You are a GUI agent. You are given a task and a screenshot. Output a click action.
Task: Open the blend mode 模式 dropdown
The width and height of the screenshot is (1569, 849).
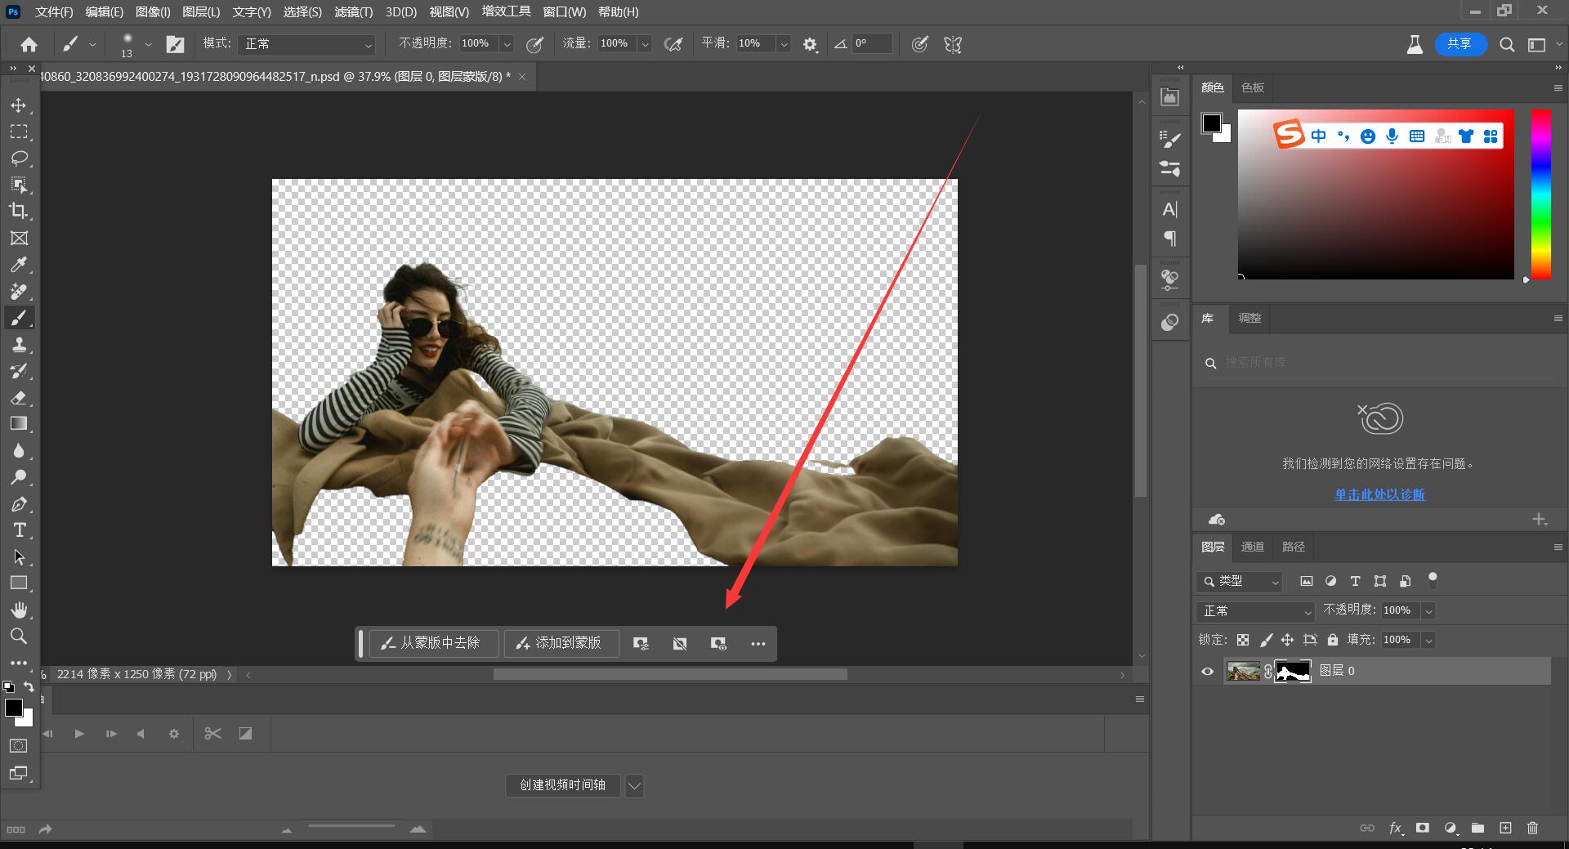306,44
